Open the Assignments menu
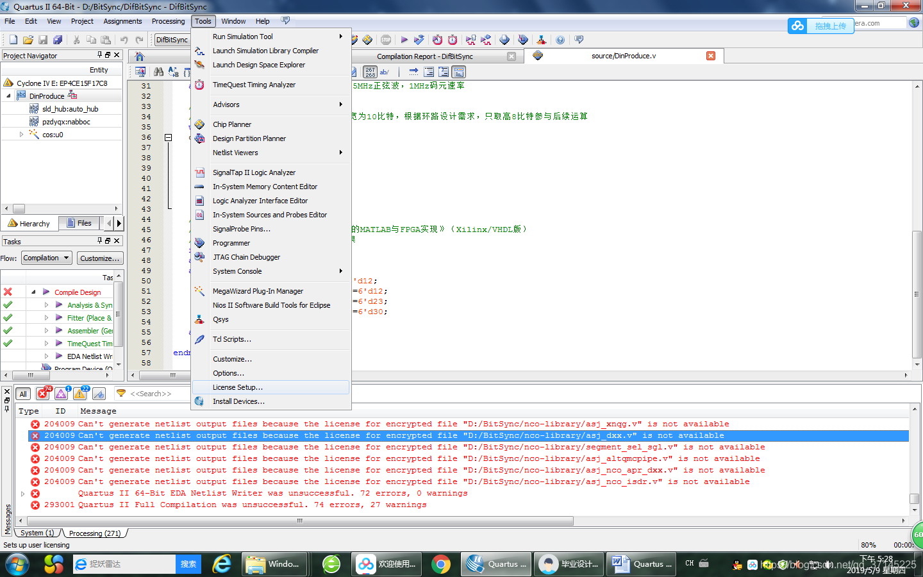This screenshot has width=923, height=577. (122, 21)
